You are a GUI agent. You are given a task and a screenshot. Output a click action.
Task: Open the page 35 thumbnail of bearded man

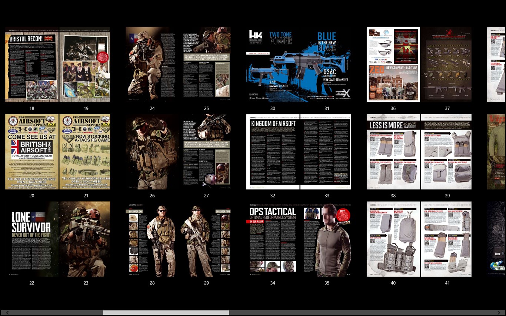[326, 239]
